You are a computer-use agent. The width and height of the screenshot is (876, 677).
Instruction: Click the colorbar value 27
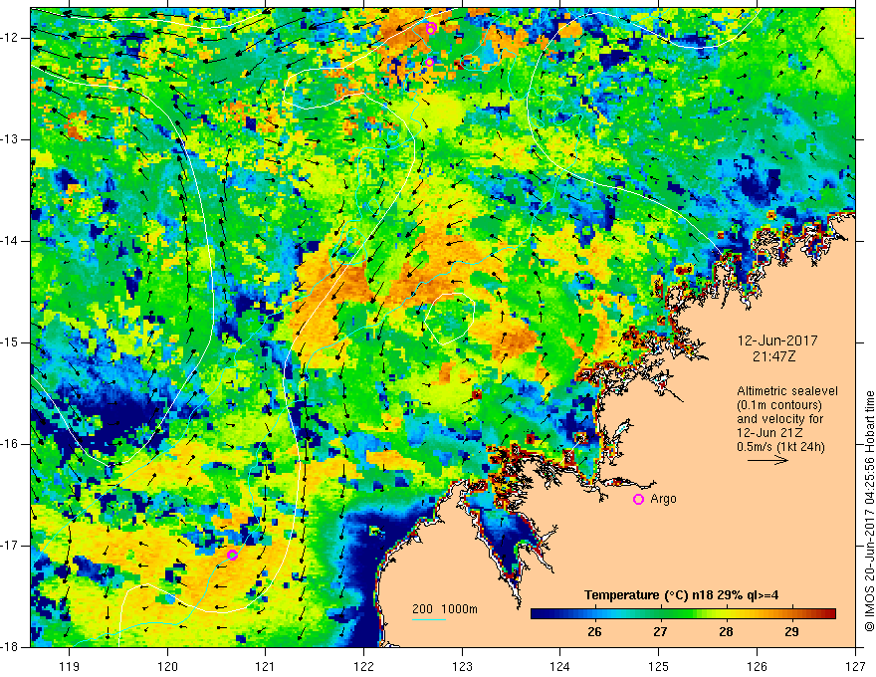[x=660, y=632]
